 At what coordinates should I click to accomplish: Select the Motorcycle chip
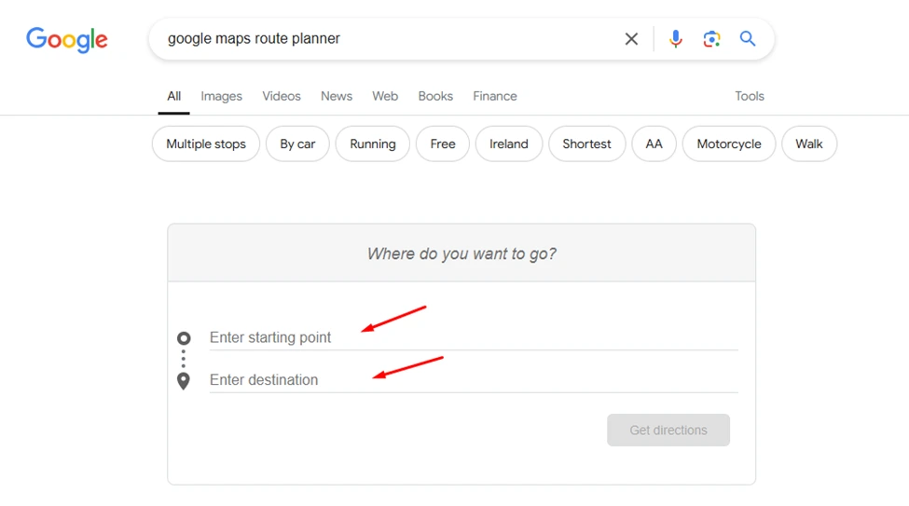coord(729,144)
